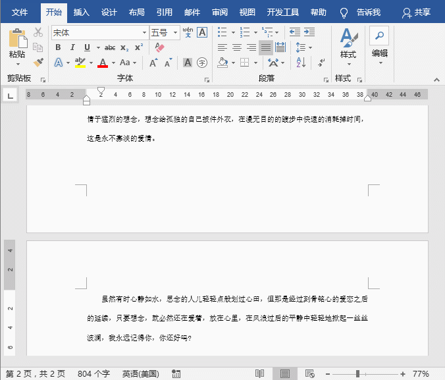Screen dimensions: 445x380
Task: Click the phonetic guide wén icon
Action: (x=188, y=32)
